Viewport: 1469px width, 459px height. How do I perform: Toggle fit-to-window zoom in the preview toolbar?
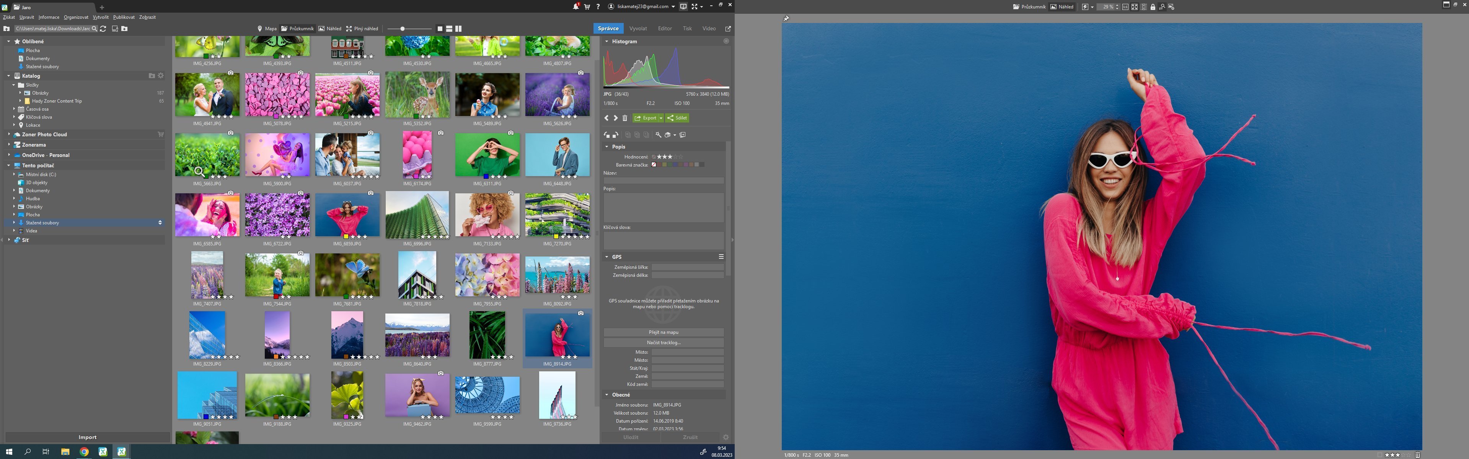(1135, 7)
